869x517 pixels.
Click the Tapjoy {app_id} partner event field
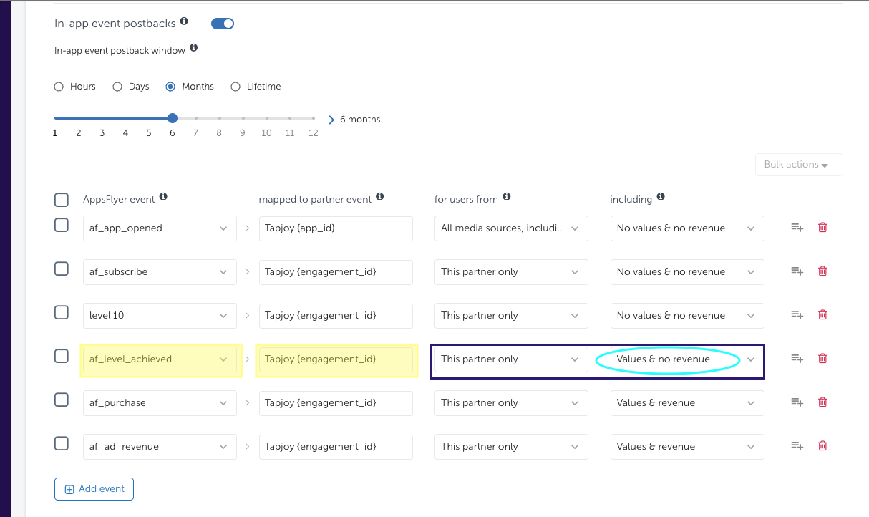(335, 228)
